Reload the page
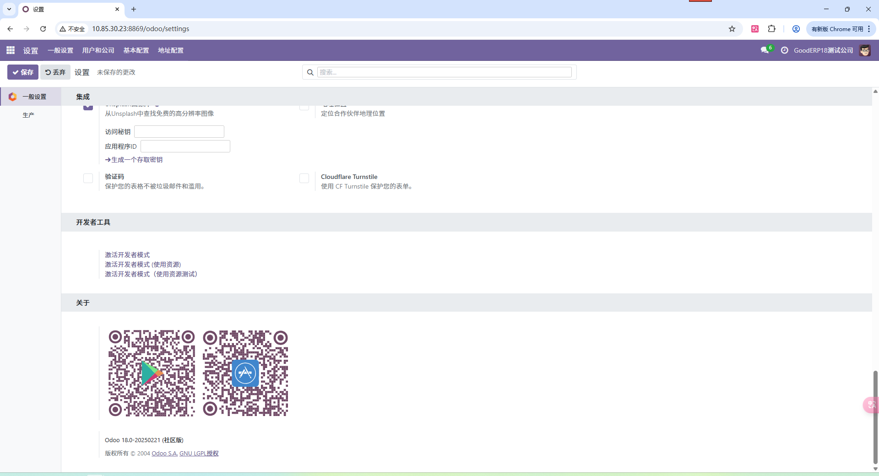Screen dimensions: 879x476 point(43,29)
